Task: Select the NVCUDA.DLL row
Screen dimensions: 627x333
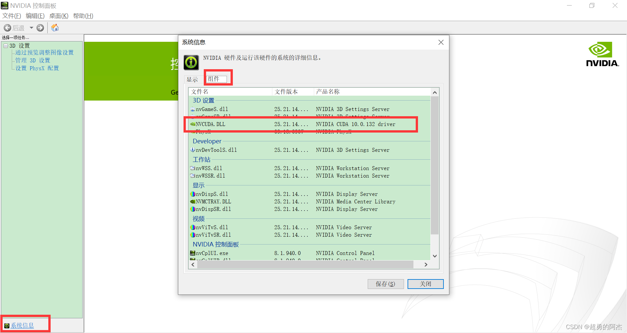Action: coord(310,124)
